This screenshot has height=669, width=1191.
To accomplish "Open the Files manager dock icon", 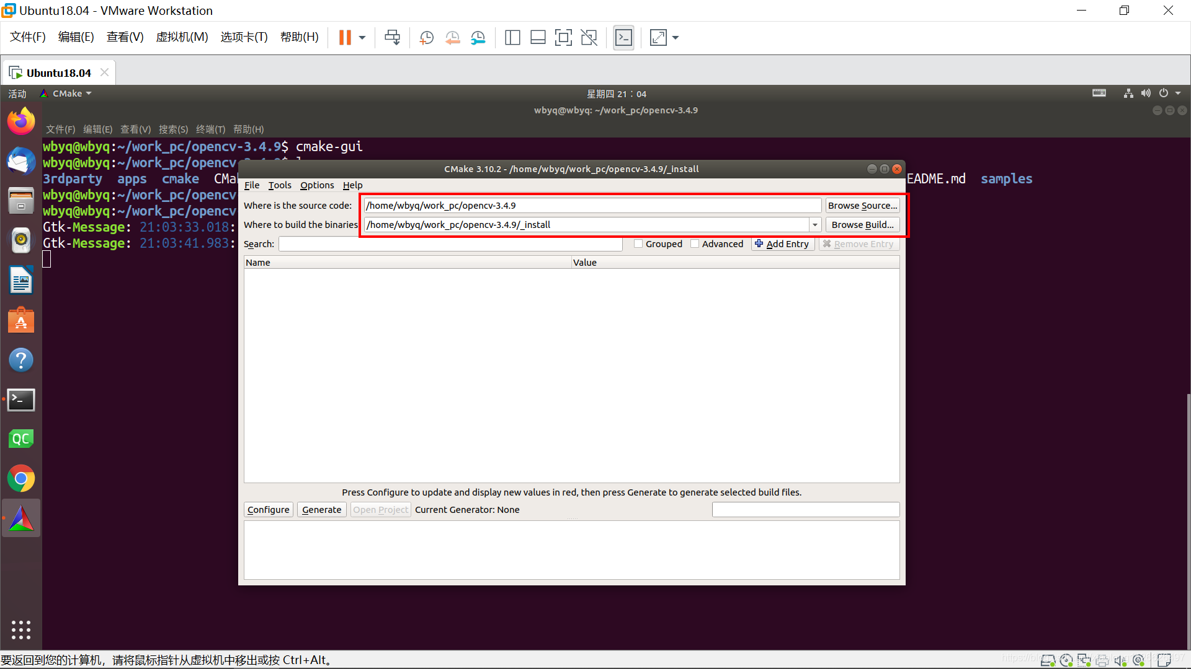I will pyautogui.click(x=21, y=201).
